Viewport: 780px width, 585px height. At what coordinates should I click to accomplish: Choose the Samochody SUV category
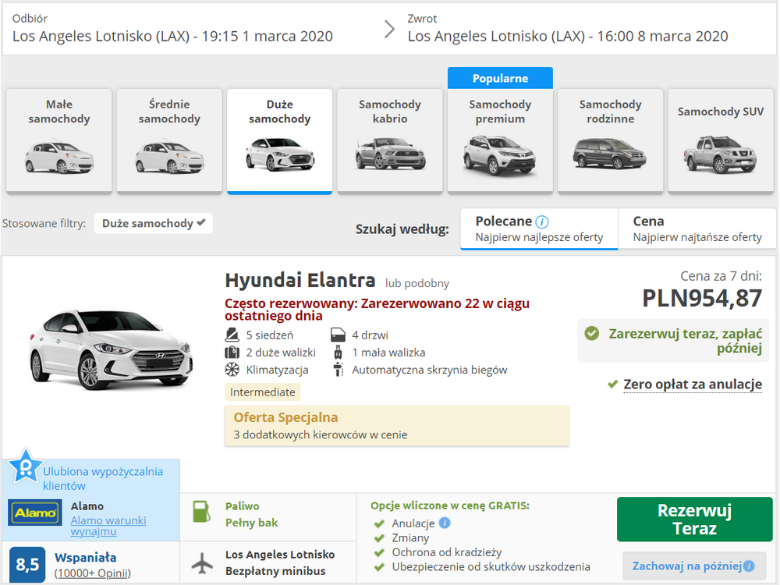pyautogui.click(x=721, y=140)
